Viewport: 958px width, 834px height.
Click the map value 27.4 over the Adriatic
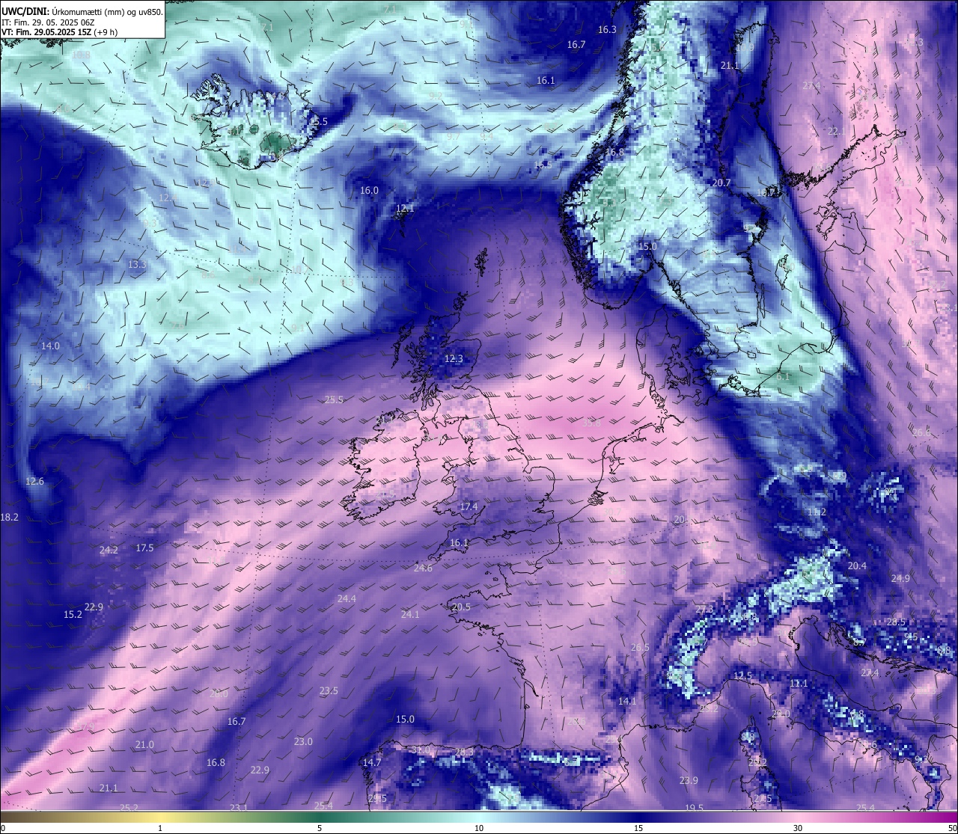(x=870, y=673)
